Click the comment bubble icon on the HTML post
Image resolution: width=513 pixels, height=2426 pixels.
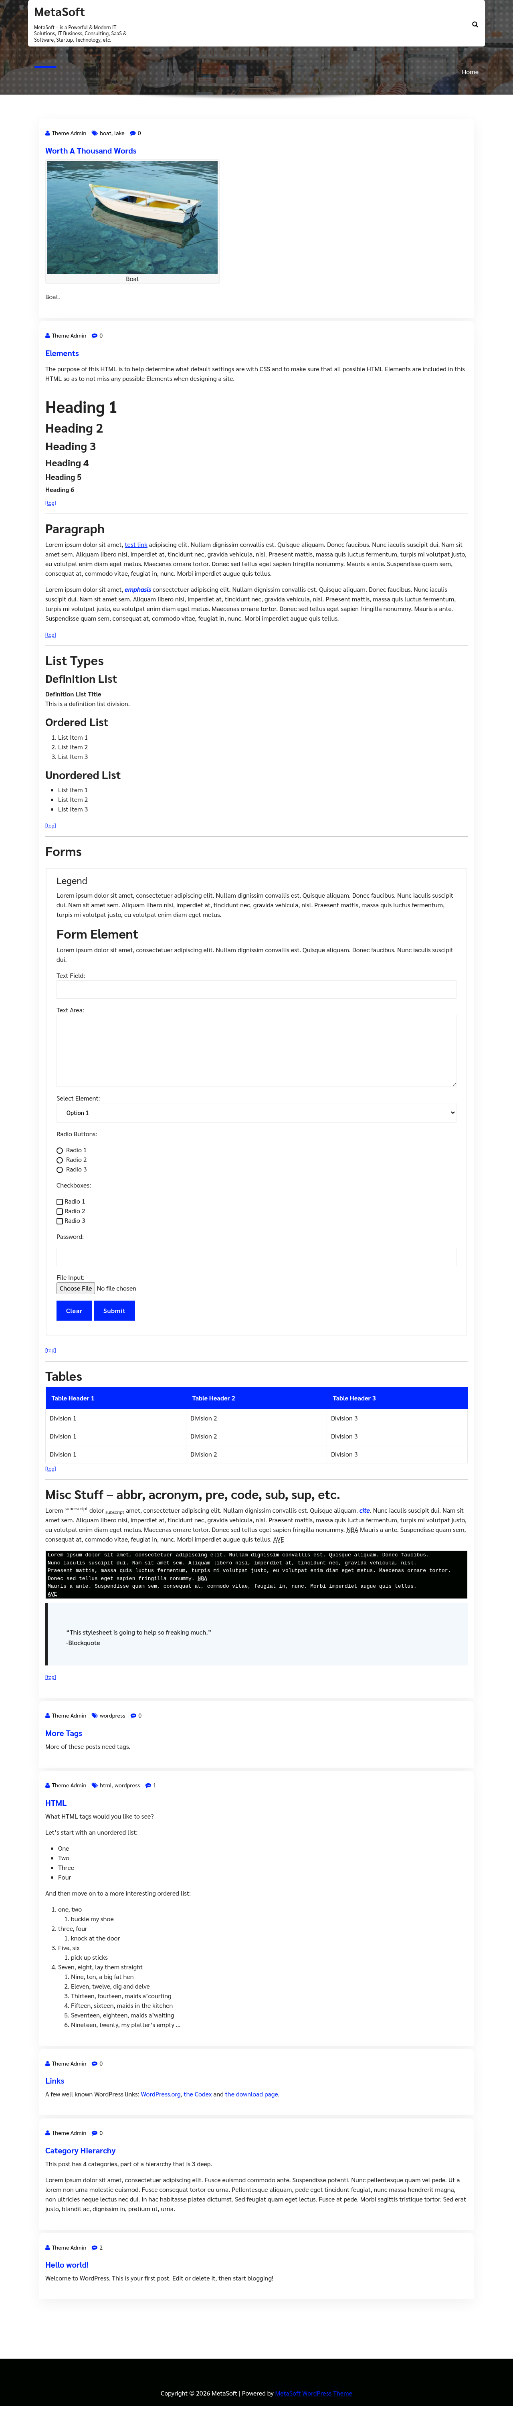click(x=149, y=1786)
